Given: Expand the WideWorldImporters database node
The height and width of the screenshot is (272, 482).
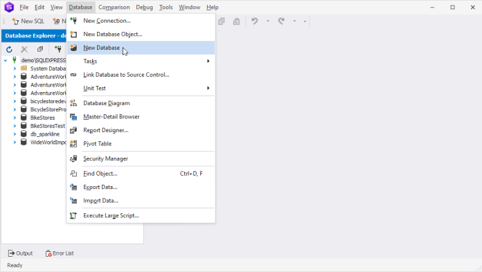Looking at the screenshot, I should click(x=15, y=143).
